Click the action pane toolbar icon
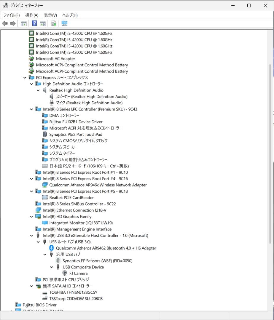Screen dimensions: 274x320 (43, 24)
